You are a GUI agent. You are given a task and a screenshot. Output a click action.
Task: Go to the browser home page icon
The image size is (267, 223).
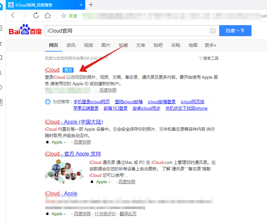pyautogui.click(x=48, y=15)
